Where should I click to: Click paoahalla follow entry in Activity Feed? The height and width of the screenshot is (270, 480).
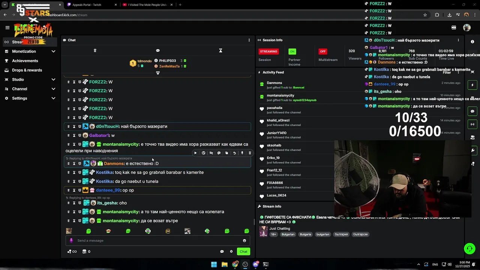tap(284, 110)
